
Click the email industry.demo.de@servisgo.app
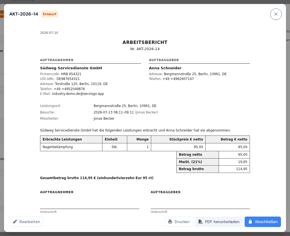78,93
